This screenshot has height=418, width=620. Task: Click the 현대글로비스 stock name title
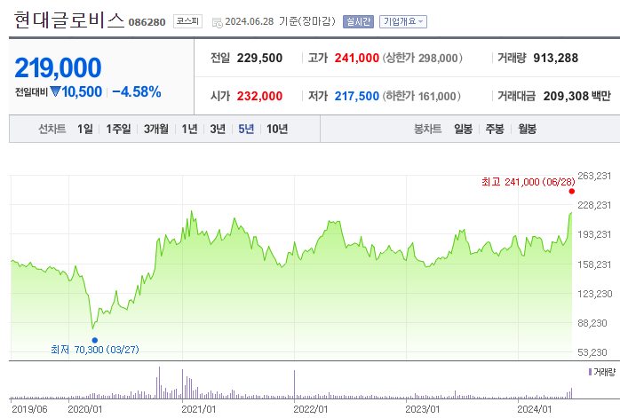tap(69, 20)
